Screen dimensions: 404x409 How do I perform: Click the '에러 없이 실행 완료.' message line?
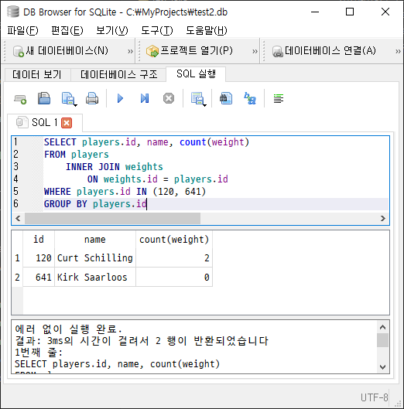68,329
